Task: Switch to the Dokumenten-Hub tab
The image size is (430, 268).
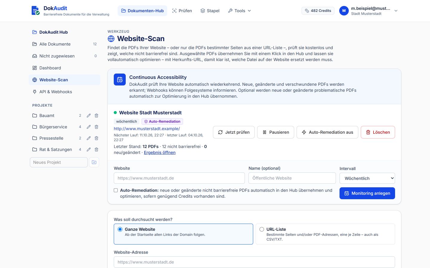Action: 142,11
